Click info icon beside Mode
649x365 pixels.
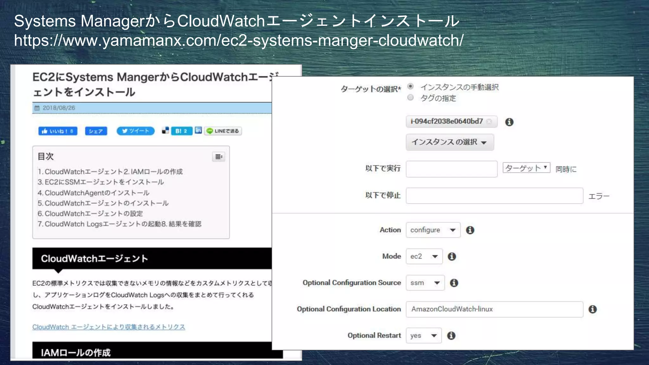[452, 256]
